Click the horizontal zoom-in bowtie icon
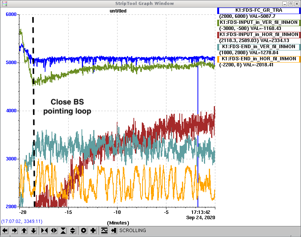 44,230
